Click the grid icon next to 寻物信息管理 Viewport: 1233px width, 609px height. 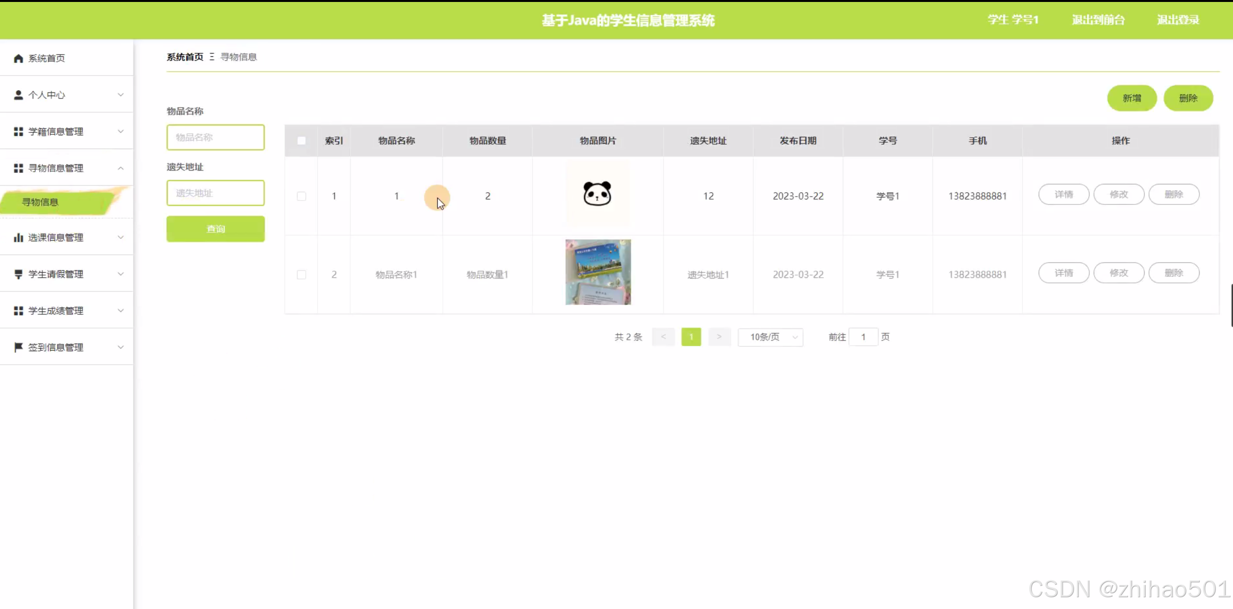[x=19, y=168]
